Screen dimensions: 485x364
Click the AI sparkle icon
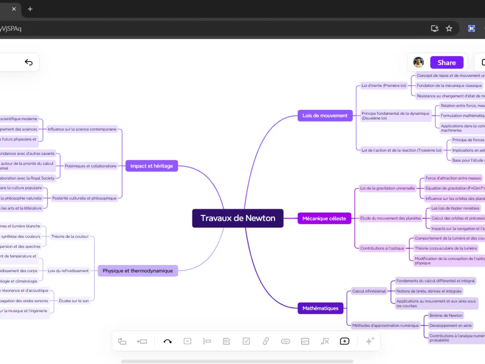tap(369, 341)
